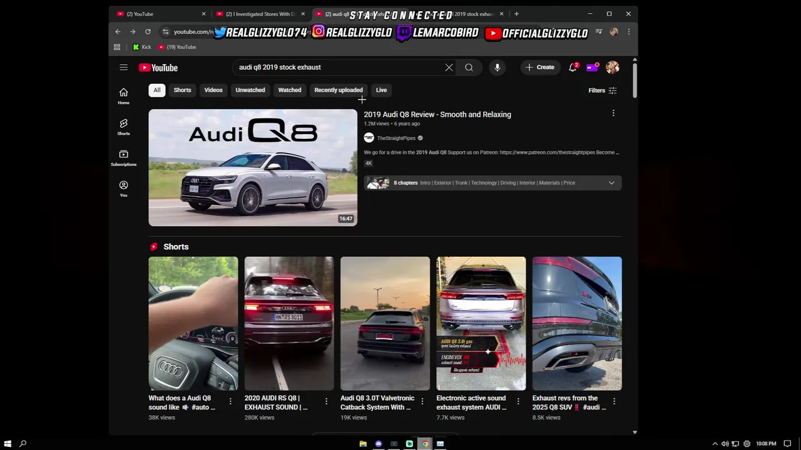This screenshot has width=801, height=450.
Task: Select the Videos filter chip
Action: click(213, 90)
